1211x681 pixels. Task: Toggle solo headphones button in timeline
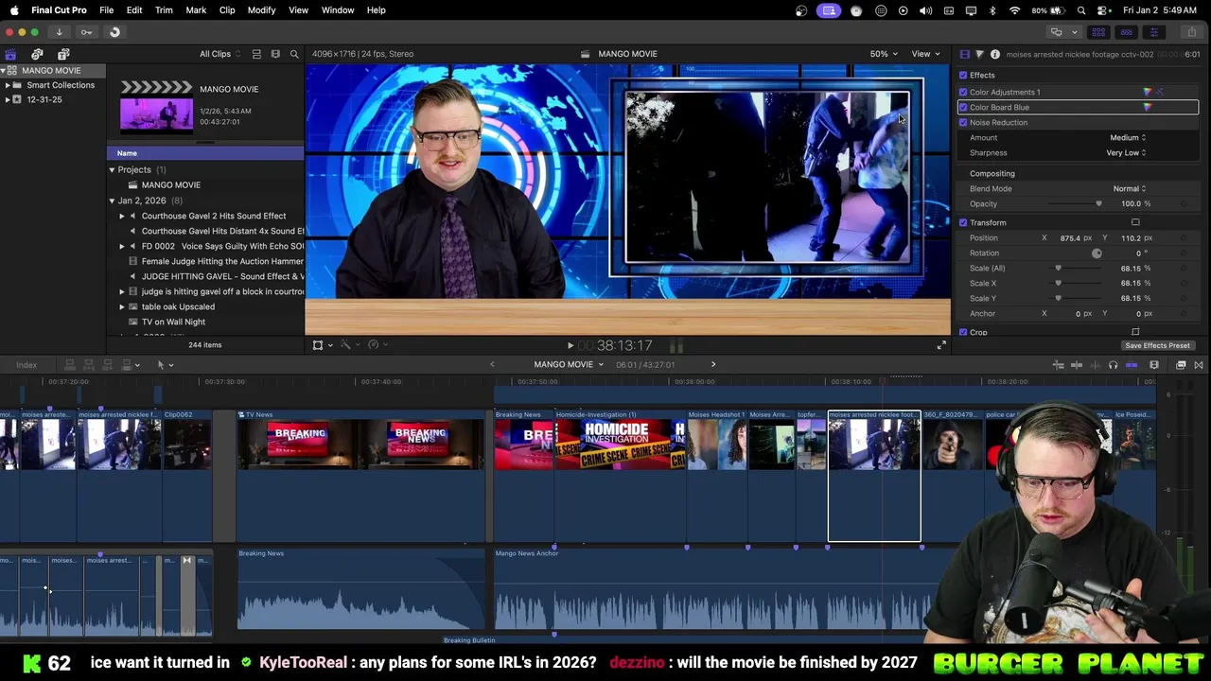pos(1114,365)
